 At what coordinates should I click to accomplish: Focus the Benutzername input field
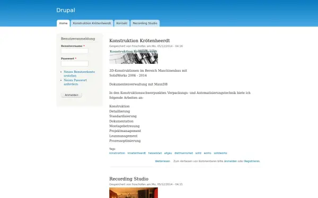click(75, 51)
